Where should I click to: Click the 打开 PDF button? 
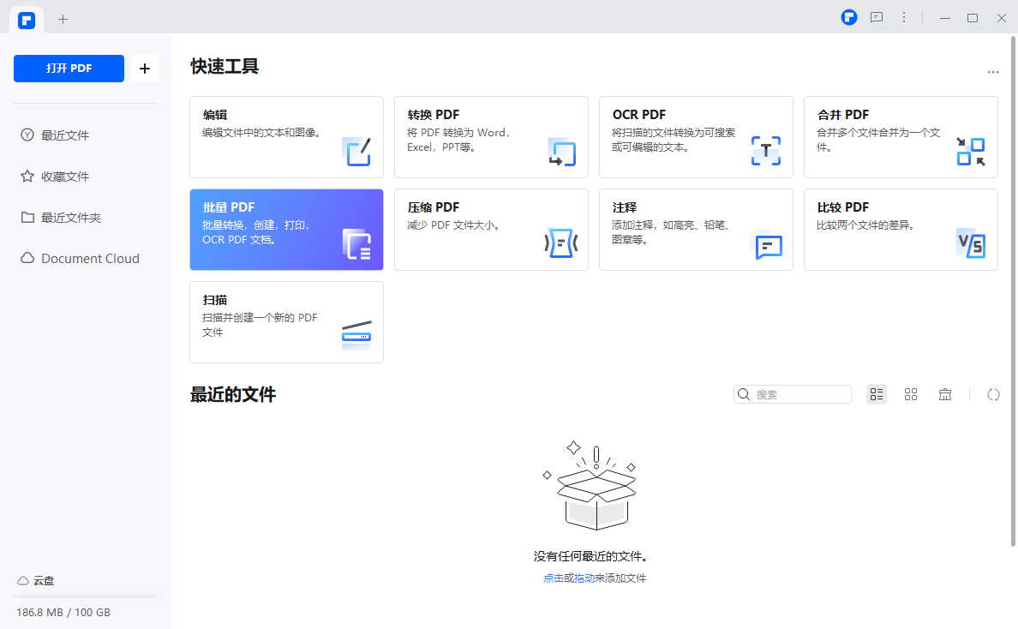point(69,69)
